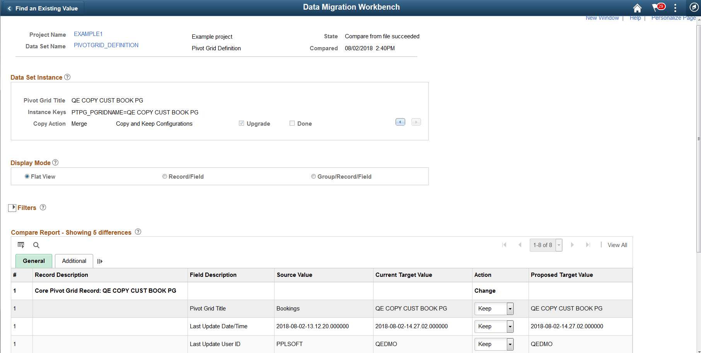This screenshot has width=701, height=353.
Task: Open Action dropdown for Last Update User ID
Action: pyautogui.click(x=494, y=344)
